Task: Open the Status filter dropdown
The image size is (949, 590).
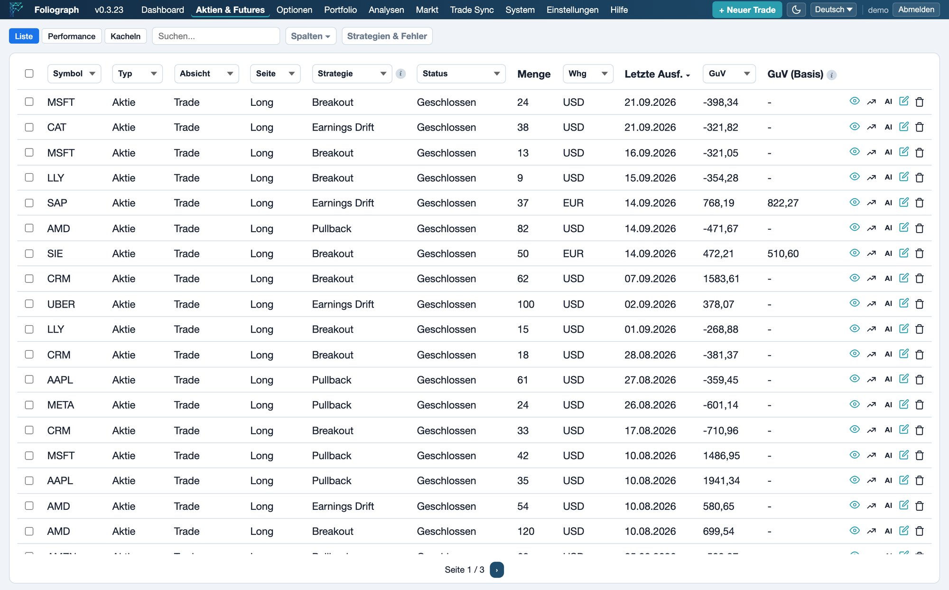Action: tap(461, 74)
